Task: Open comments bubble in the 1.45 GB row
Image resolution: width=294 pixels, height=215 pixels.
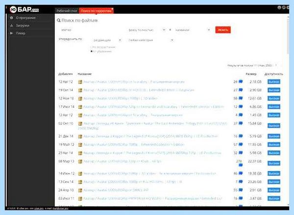Action: [241, 115]
